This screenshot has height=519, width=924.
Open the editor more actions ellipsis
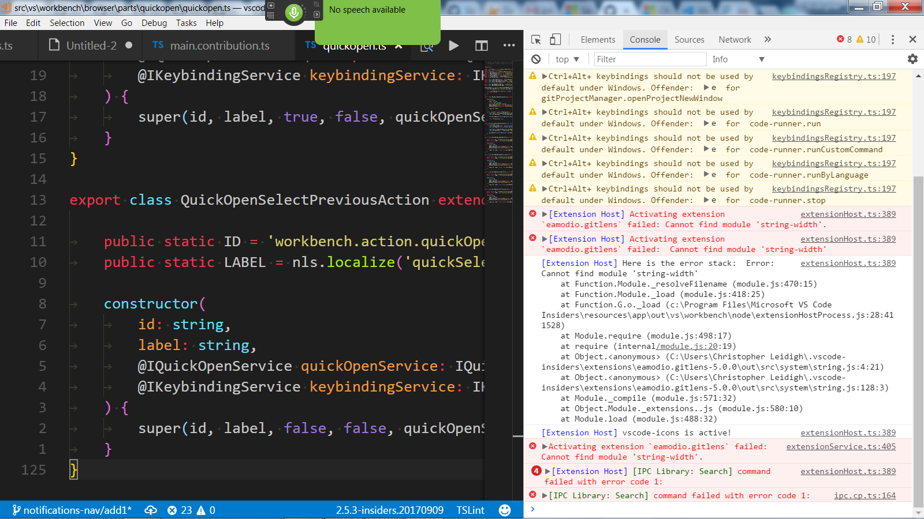point(509,46)
